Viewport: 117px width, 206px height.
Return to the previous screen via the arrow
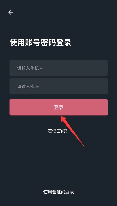click(x=11, y=12)
